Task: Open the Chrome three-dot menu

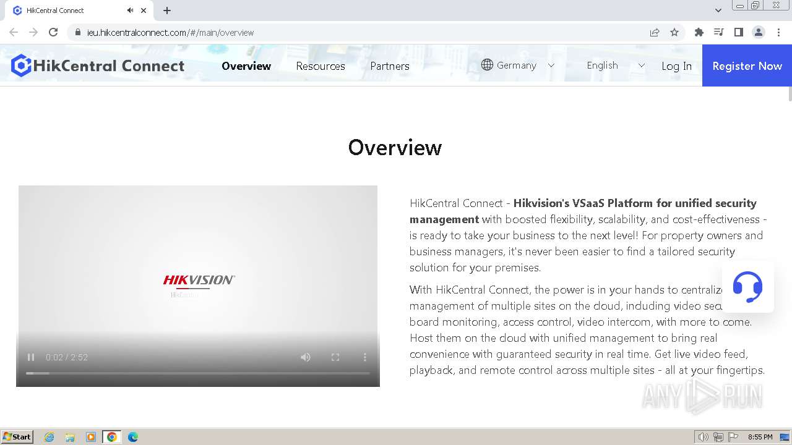Action: (x=778, y=32)
